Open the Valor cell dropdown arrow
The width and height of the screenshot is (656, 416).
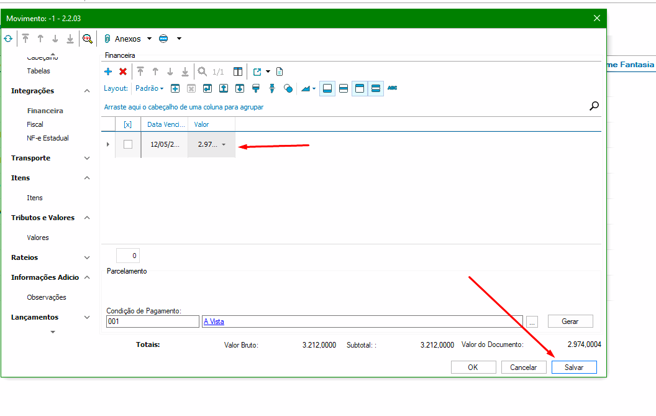coord(224,145)
